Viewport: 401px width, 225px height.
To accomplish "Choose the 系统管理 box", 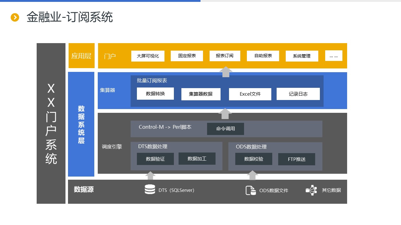I will 302,56.
